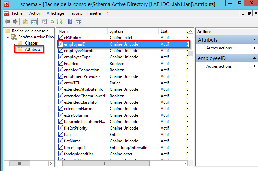Select the flatName attribute row
The image size is (258, 171).
(123, 141)
